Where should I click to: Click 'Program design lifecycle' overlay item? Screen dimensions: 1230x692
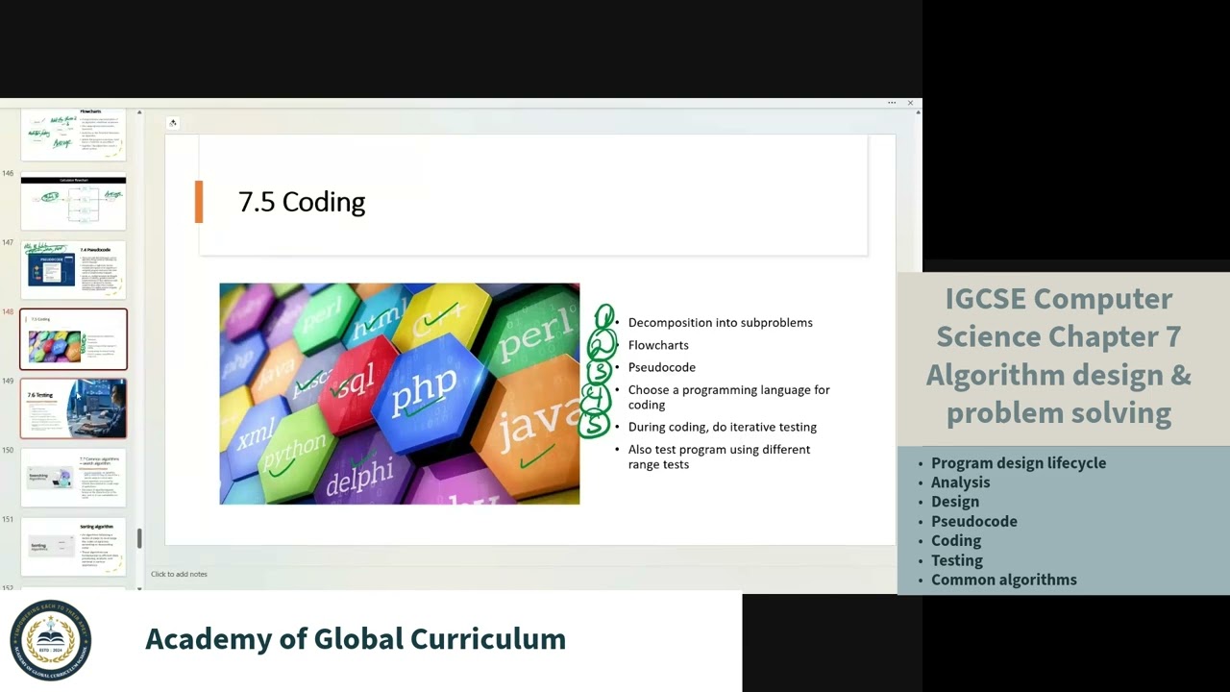point(1019,463)
